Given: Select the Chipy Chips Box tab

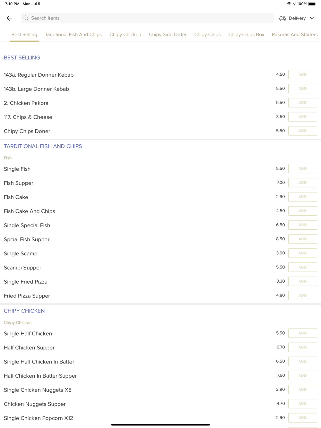Looking at the screenshot, I should 246,35.
